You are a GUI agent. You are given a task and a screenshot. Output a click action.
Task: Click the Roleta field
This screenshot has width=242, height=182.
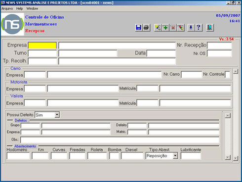97,156
